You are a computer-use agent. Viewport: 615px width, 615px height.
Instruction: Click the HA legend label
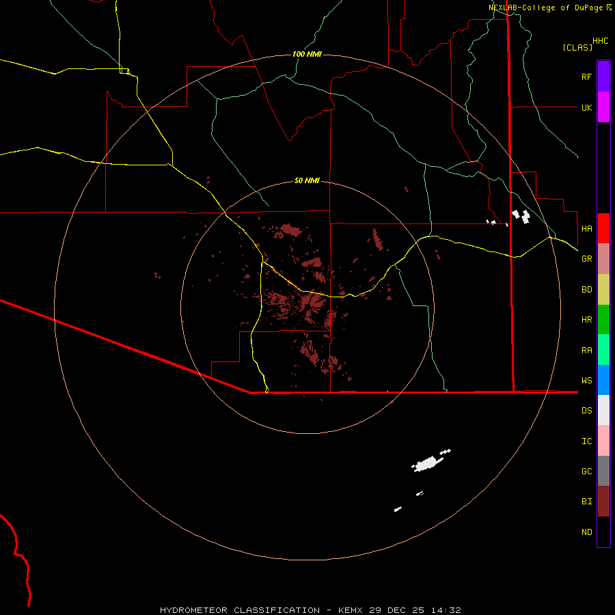pos(586,228)
